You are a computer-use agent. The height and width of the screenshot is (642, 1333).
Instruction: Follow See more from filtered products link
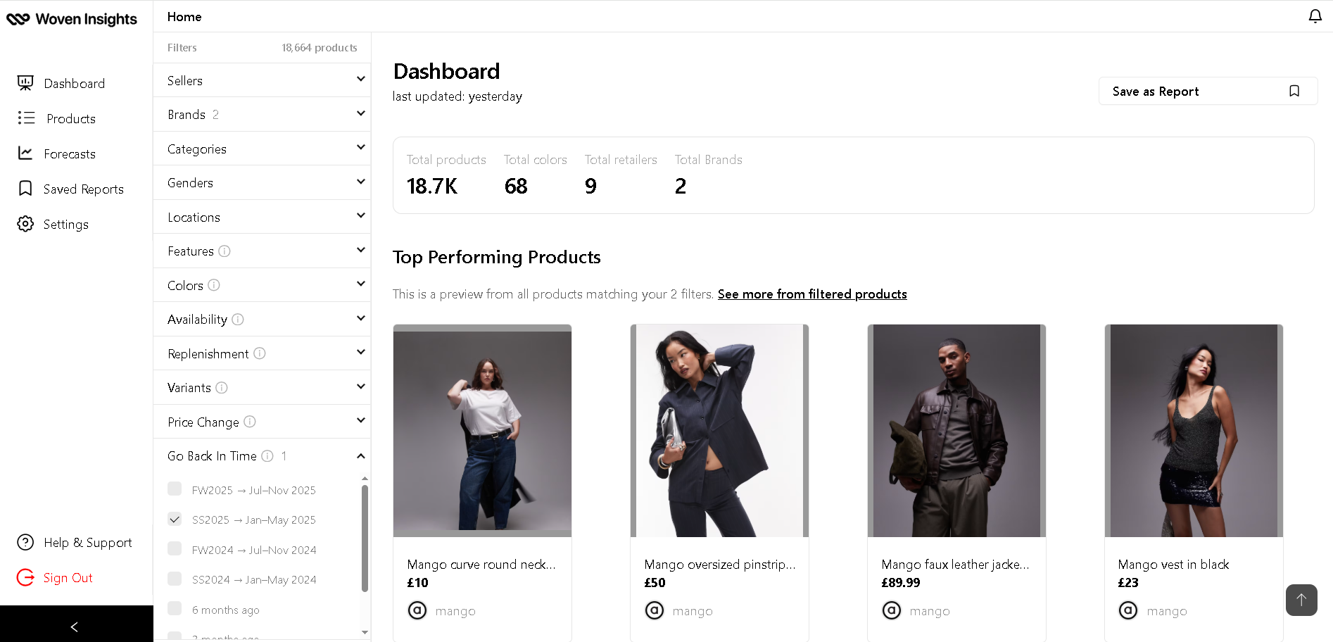click(812, 294)
